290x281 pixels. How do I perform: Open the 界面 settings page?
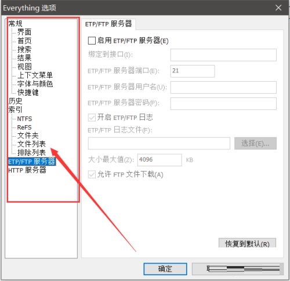[x=24, y=32]
